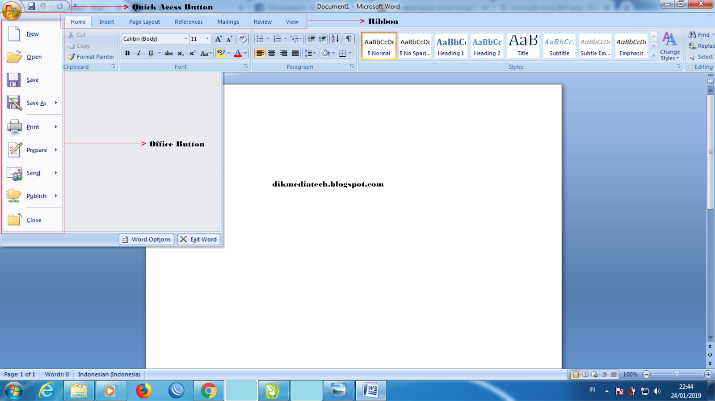This screenshot has width=715, height=401.
Task: Toggle Underline formatting
Action: [151, 53]
